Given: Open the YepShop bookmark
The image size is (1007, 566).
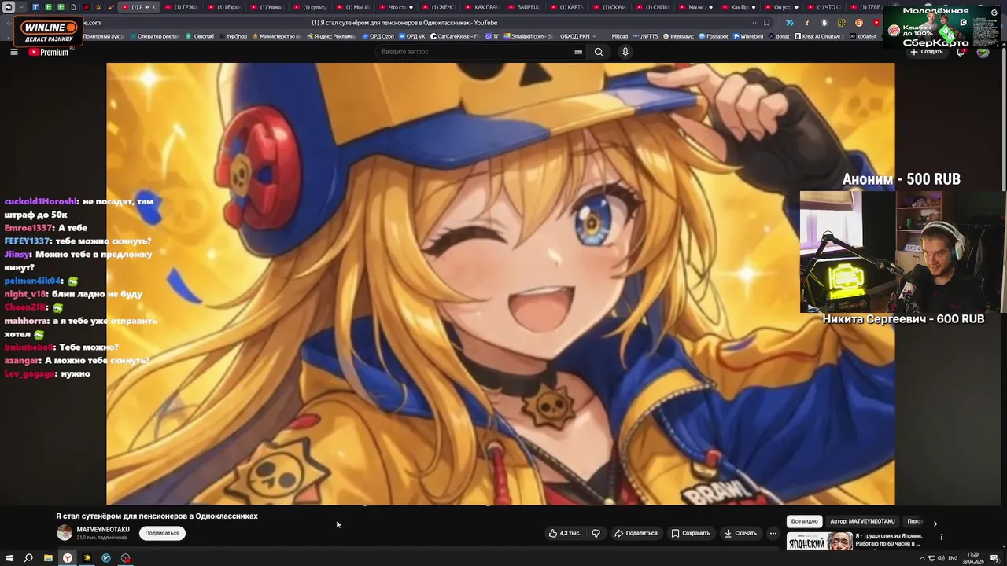Looking at the screenshot, I should 233,36.
